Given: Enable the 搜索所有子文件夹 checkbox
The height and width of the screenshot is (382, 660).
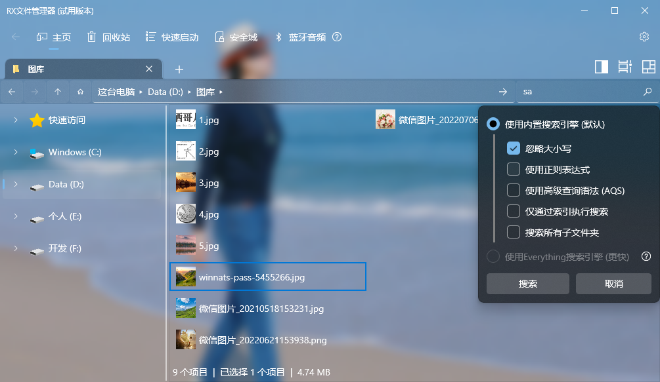Looking at the screenshot, I should click(x=513, y=232).
